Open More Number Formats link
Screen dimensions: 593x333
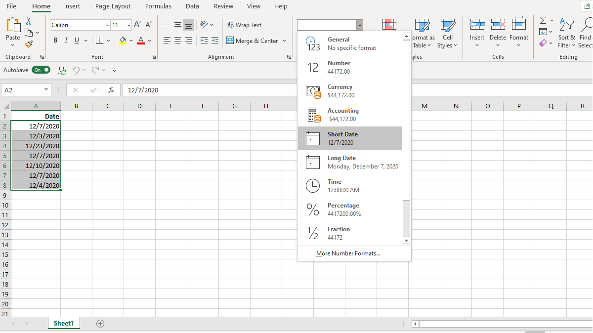[348, 253]
